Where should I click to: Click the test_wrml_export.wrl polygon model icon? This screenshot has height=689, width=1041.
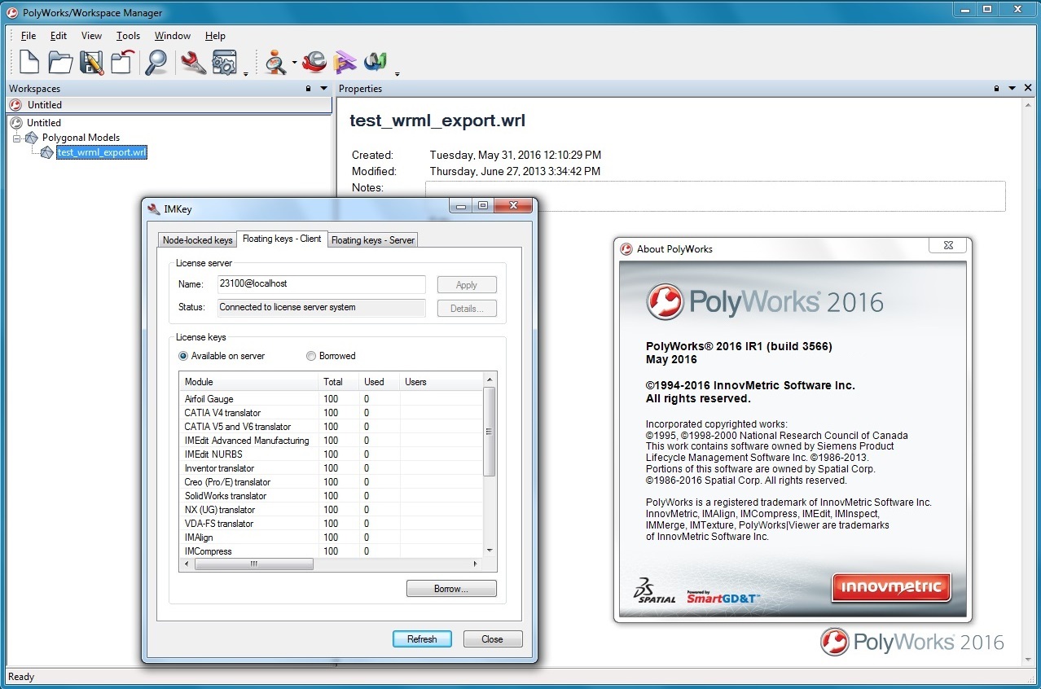click(47, 152)
